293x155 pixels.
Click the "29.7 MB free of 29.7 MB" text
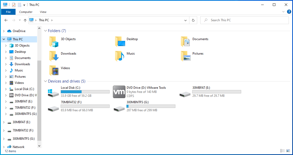209,96
